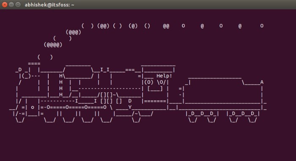Click the (@@) smoke puff on top row
The height and width of the screenshot is (161, 296).
click(103, 26)
